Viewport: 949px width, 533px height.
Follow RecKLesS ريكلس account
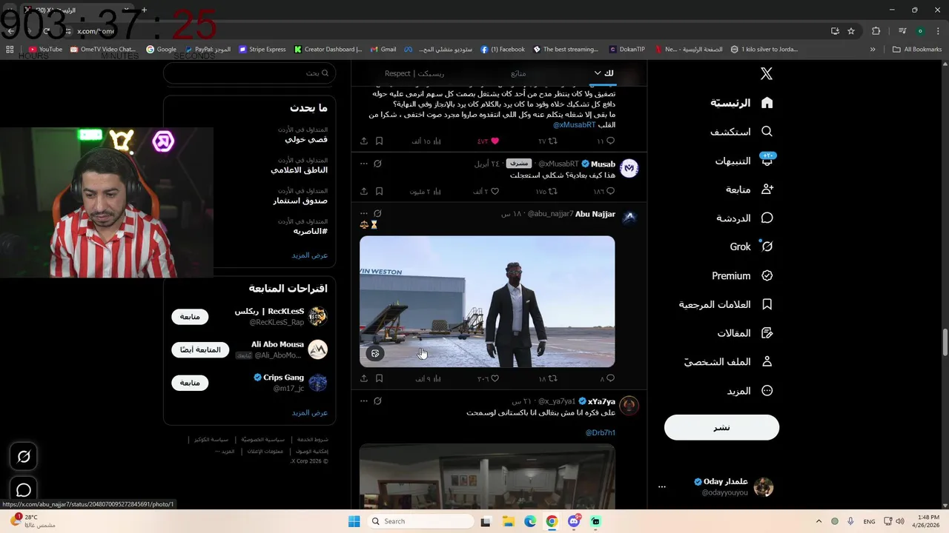190,317
